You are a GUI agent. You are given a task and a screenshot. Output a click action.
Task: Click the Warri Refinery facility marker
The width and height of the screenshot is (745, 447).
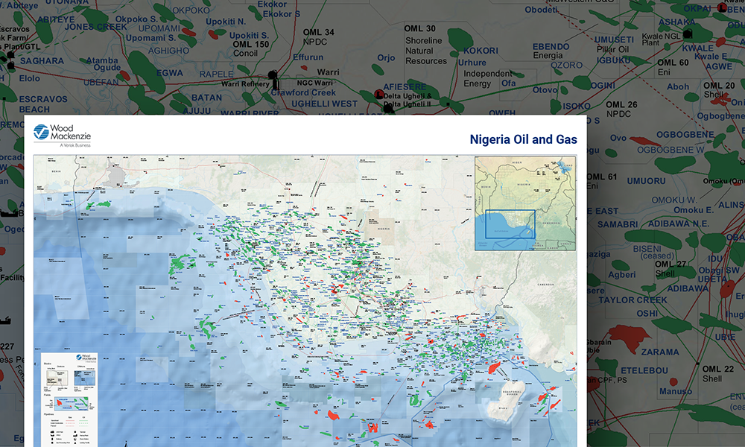coord(273,75)
